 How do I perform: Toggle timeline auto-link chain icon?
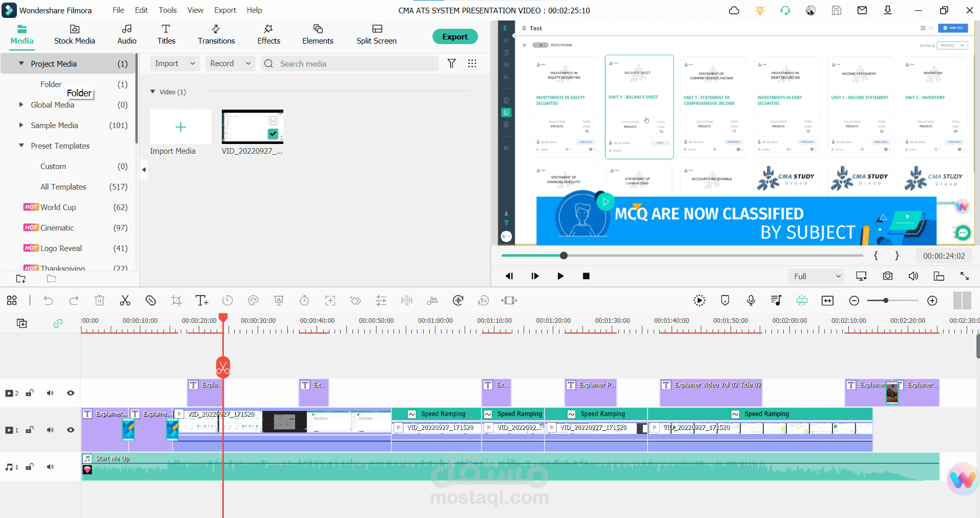[58, 323]
